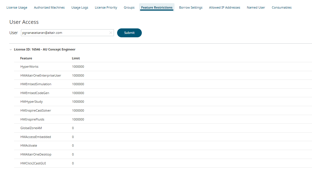Click the Submit button
This screenshot has width=312, height=169.
pos(129,33)
